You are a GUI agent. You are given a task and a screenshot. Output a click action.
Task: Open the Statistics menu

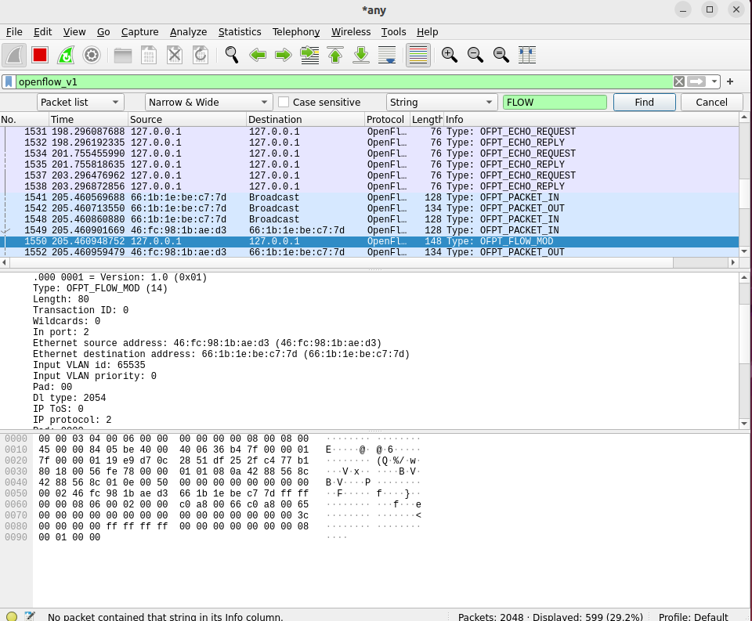(240, 31)
